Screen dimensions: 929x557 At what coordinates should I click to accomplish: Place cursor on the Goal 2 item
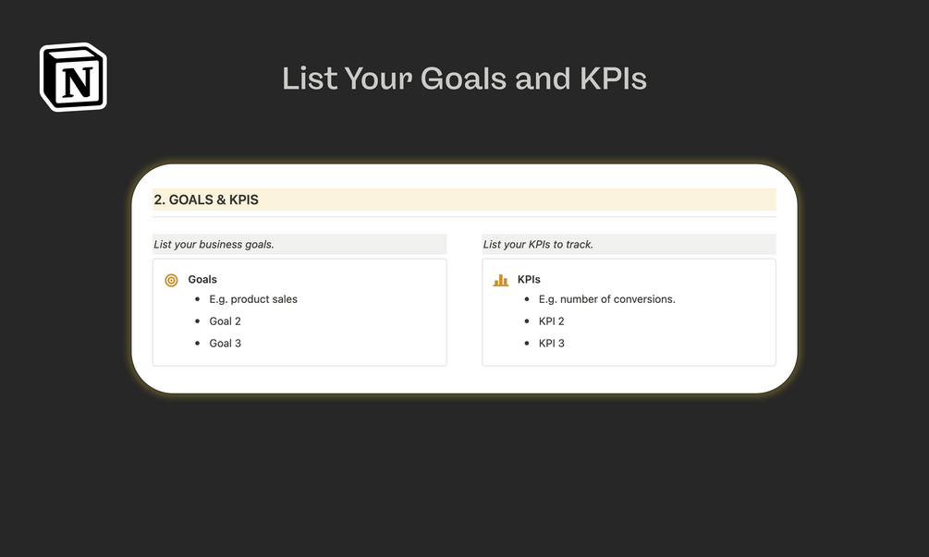pos(225,321)
